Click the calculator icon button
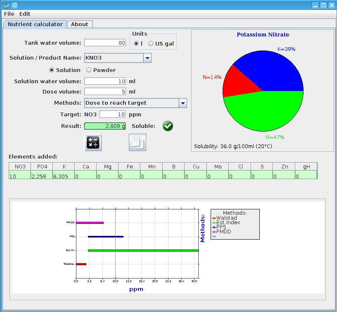The width and height of the screenshot is (337, 312). pos(93,142)
